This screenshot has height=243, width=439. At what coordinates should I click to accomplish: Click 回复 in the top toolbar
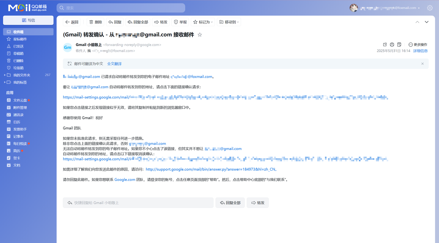pyautogui.click(x=115, y=22)
